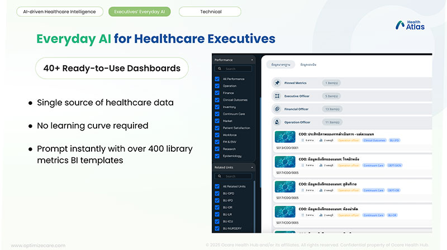Toggle the BU-ICU checkbox
447x250 pixels.
click(x=217, y=221)
